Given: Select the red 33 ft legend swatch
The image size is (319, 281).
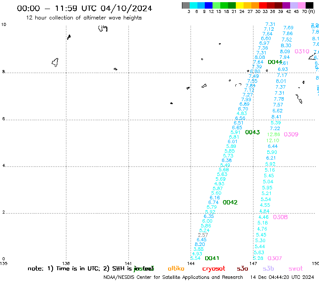Looking at the screenshot, I should [x=263, y=5].
